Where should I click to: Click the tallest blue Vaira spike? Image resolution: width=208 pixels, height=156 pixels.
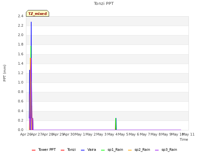[31, 40]
